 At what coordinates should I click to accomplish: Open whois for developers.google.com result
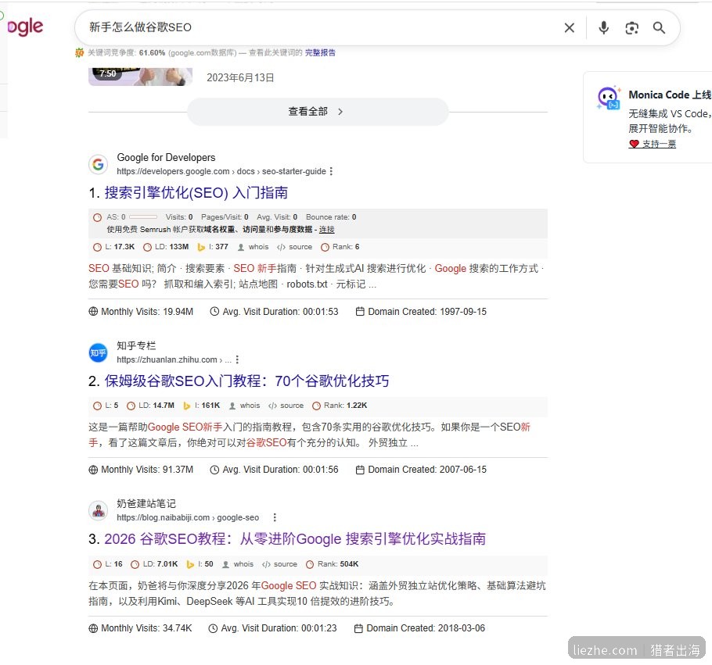point(254,247)
